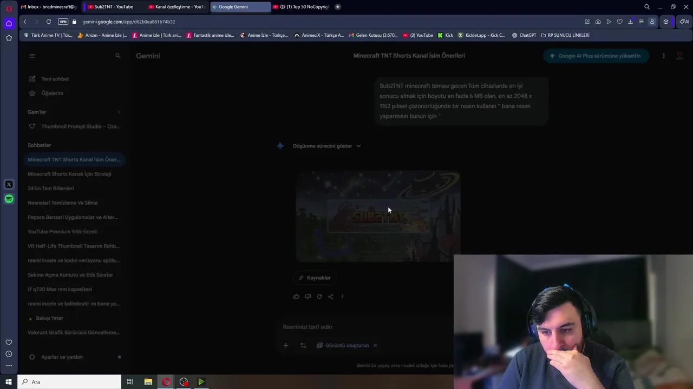Click plus icon to add files
The image size is (693, 389).
[286, 345]
